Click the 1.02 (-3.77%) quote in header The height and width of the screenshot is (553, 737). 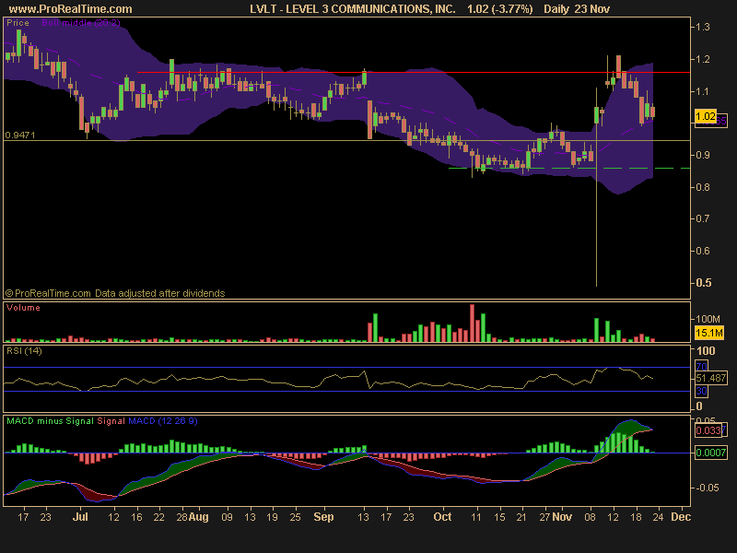click(x=499, y=9)
